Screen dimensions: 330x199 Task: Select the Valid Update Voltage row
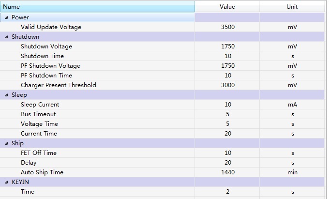coord(51,27)
